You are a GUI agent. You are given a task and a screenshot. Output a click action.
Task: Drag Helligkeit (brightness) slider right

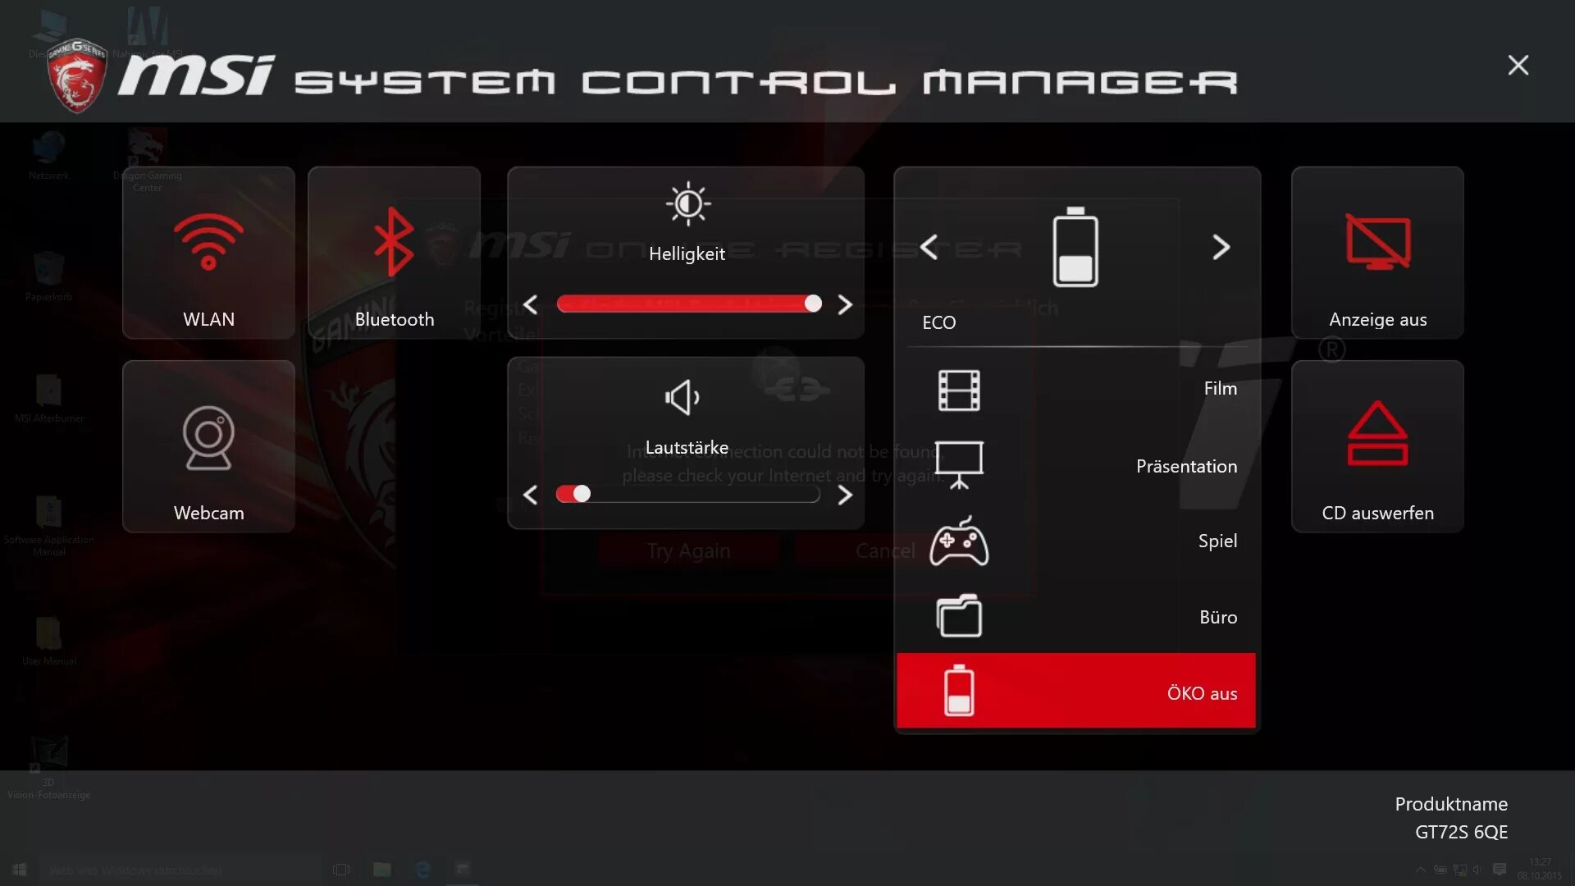(845, 304)
